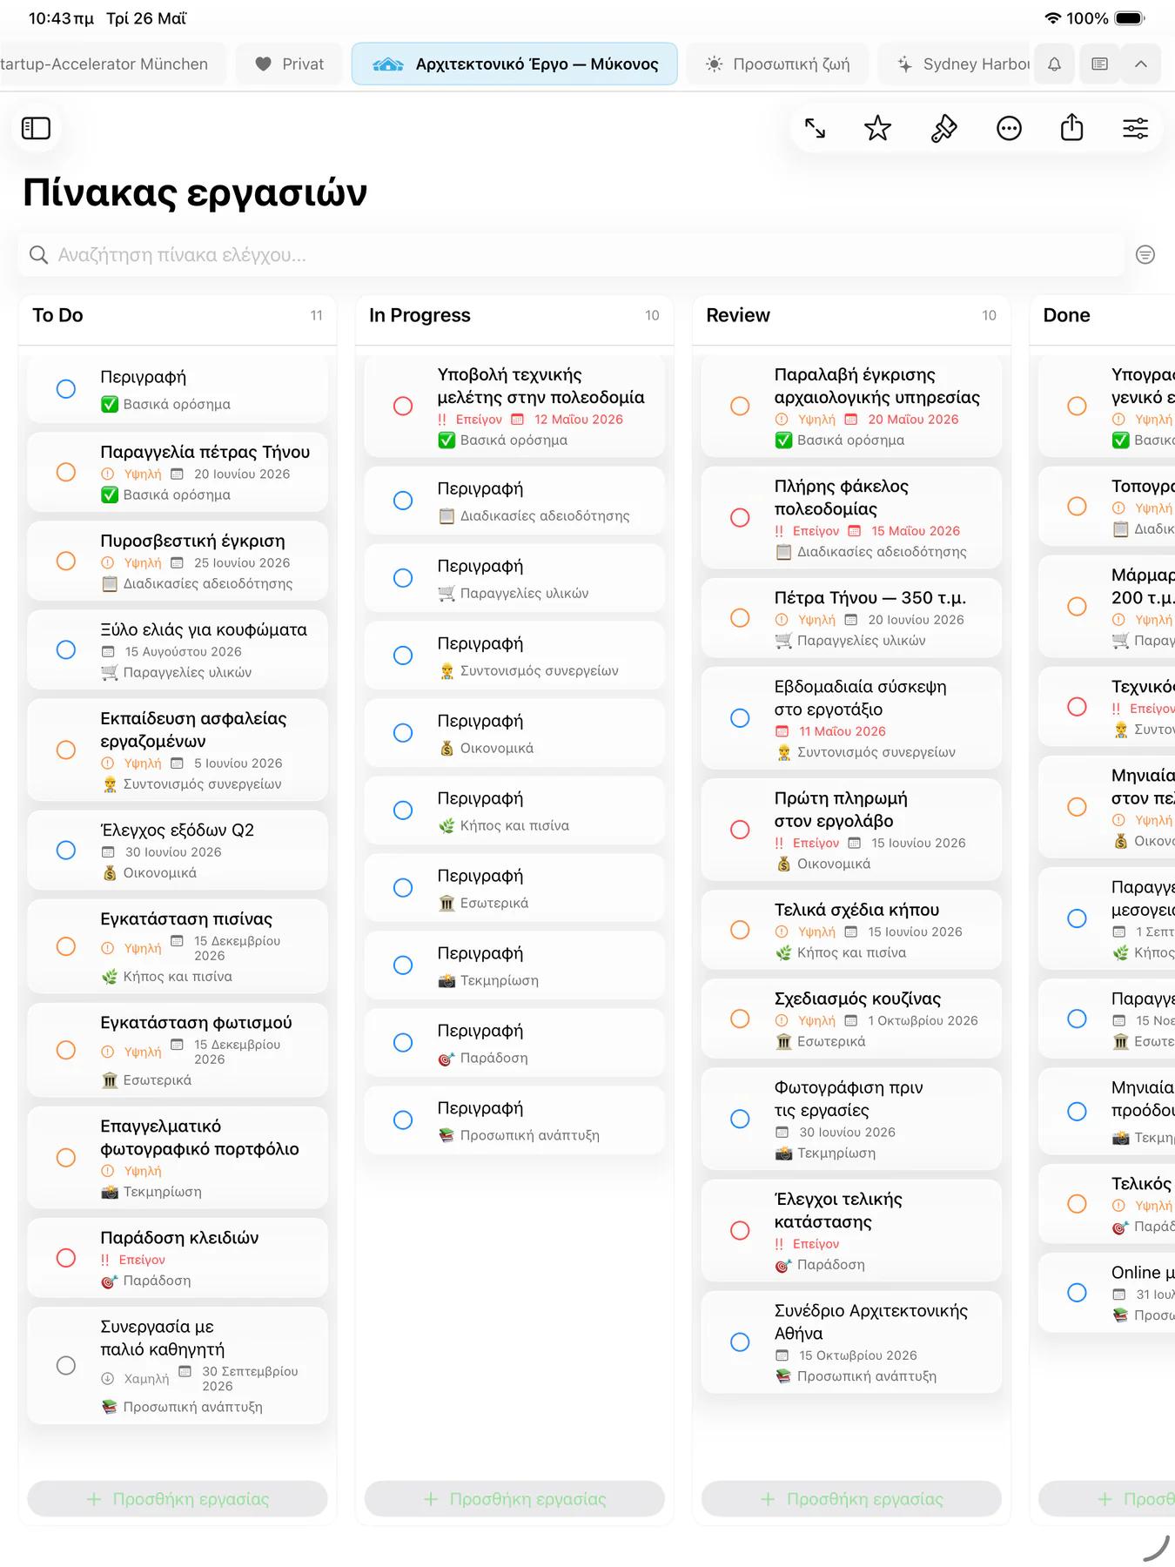Open Εγκατάσταση πισίνας task card
The width and height of the screenshot is (1175, 1567).
(178, 946)
